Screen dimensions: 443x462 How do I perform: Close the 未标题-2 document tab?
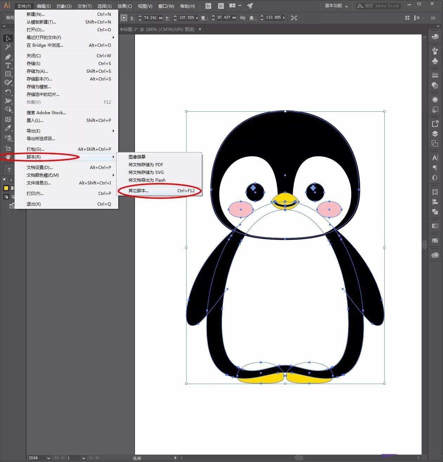point(200,29)
